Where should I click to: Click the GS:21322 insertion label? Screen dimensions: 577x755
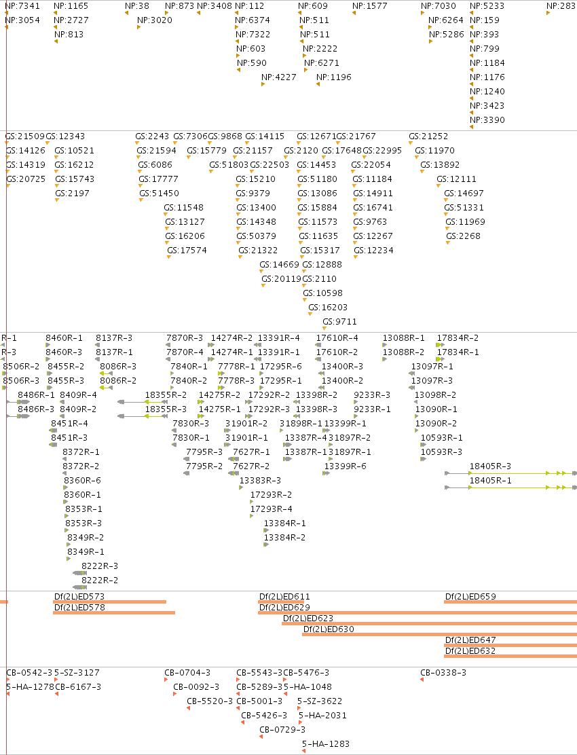pos(257,251)
